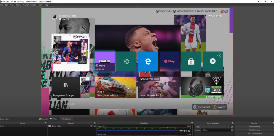Screen dimensions: 274x136
Task: Click the Microsoft Store bag tile
Action: click(191, 61)
